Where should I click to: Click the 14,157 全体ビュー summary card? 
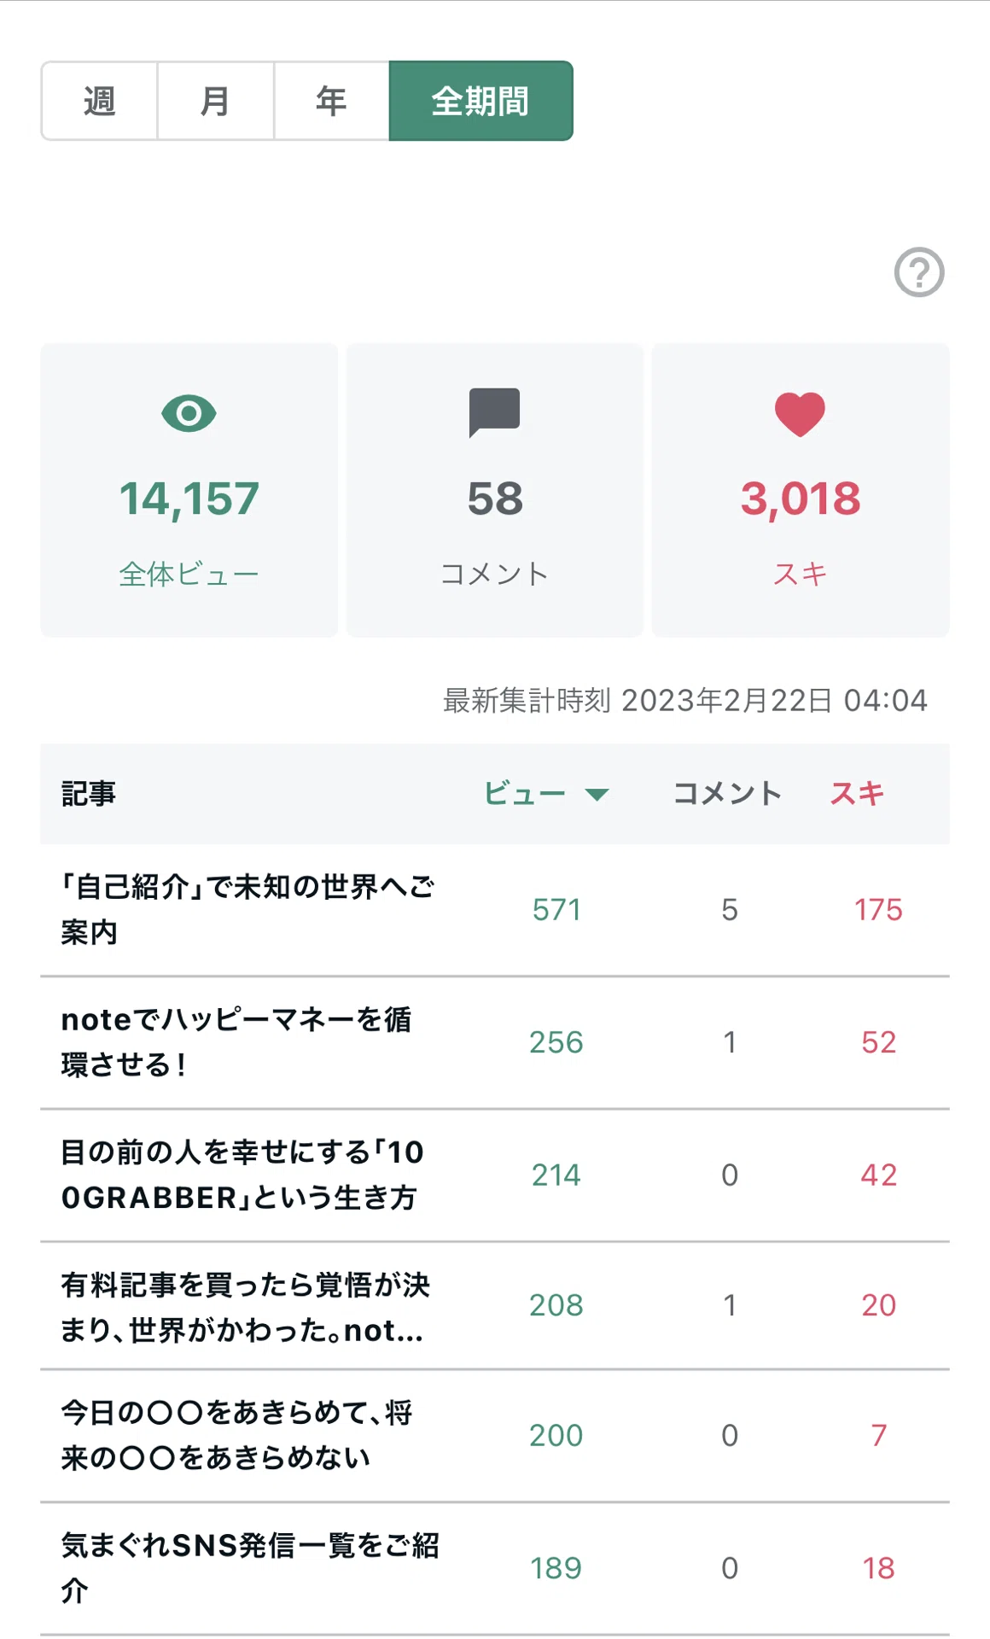click(189, 490)
